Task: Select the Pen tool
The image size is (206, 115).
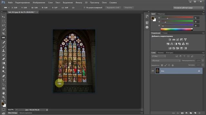Action: (4, 76)
